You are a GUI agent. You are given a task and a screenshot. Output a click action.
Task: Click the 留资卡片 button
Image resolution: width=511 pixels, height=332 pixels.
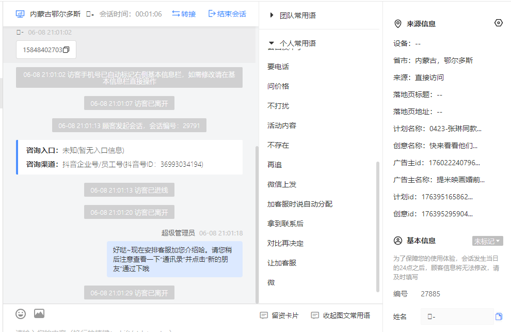(x=279, y=315)
